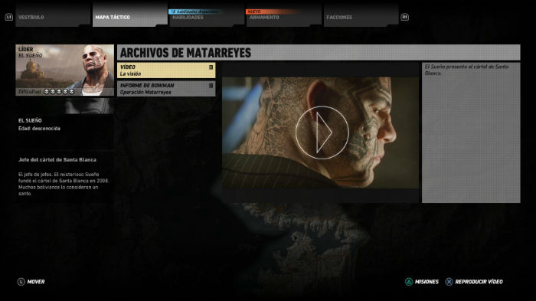Click the triangle Misiones button icon
Image resolution: width=536 pixels, height=301 pixels.
coord(408,282)
